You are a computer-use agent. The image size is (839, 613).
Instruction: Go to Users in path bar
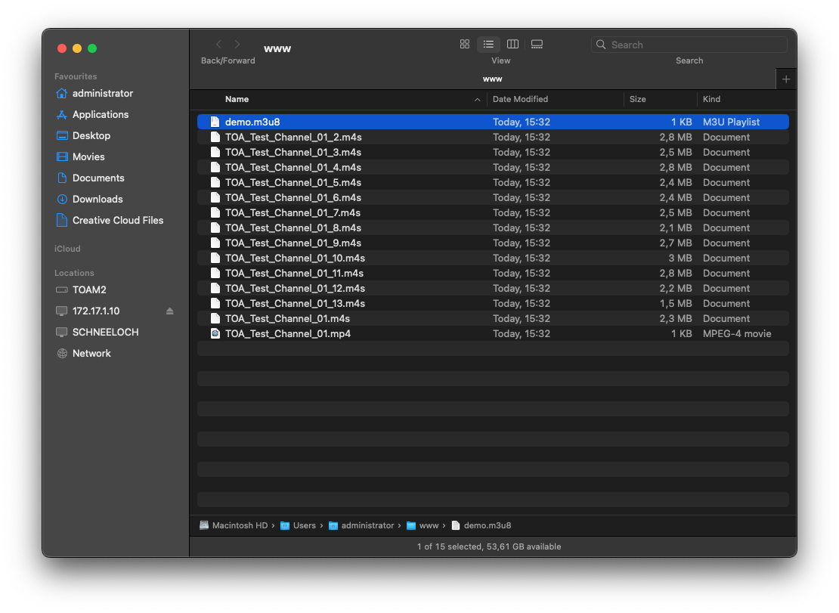(x=299, y=526)
